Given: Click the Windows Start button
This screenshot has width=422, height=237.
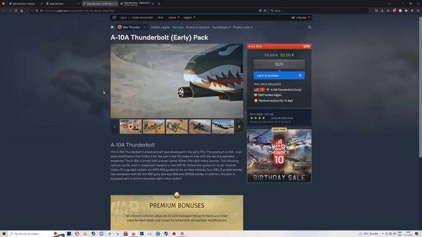Looking at the screenshot, I should [x=4, y=234].
